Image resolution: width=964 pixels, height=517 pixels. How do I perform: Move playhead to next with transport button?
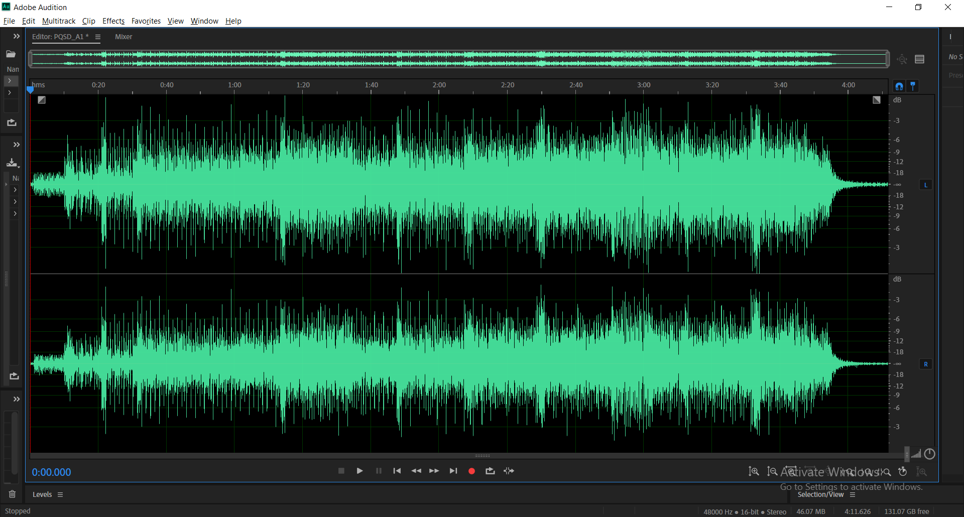pyautogui.click(x=453, y=471)
